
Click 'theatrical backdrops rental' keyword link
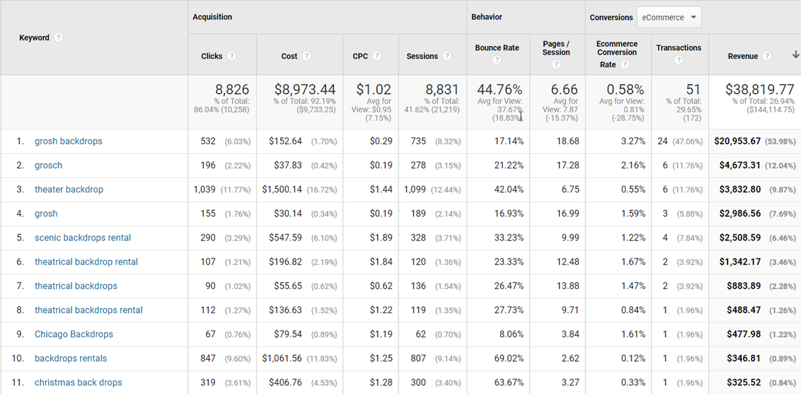[x=89, y=310]
